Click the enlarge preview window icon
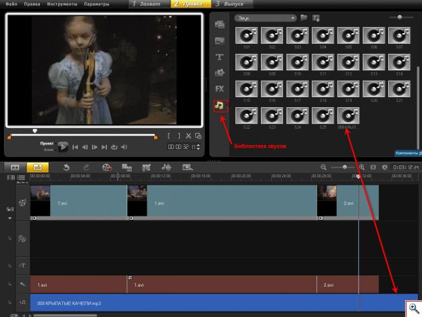The height and width of the screenshot is (317, 422). [x=198, y=136]
